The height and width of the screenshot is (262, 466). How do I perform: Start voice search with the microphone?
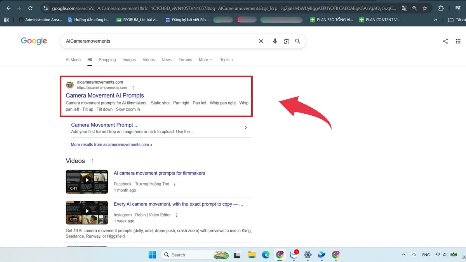[x=275, y=41]
